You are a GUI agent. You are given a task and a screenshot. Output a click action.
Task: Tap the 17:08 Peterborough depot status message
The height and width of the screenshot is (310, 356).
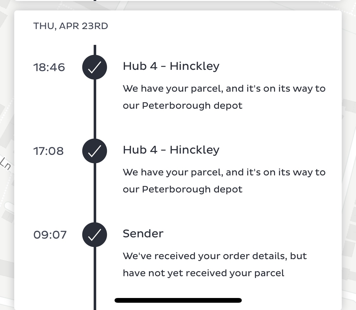tap(224, 180)
